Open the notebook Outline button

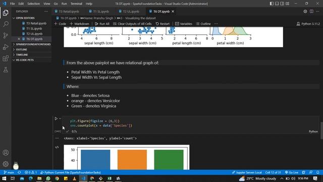pos(203,24)
